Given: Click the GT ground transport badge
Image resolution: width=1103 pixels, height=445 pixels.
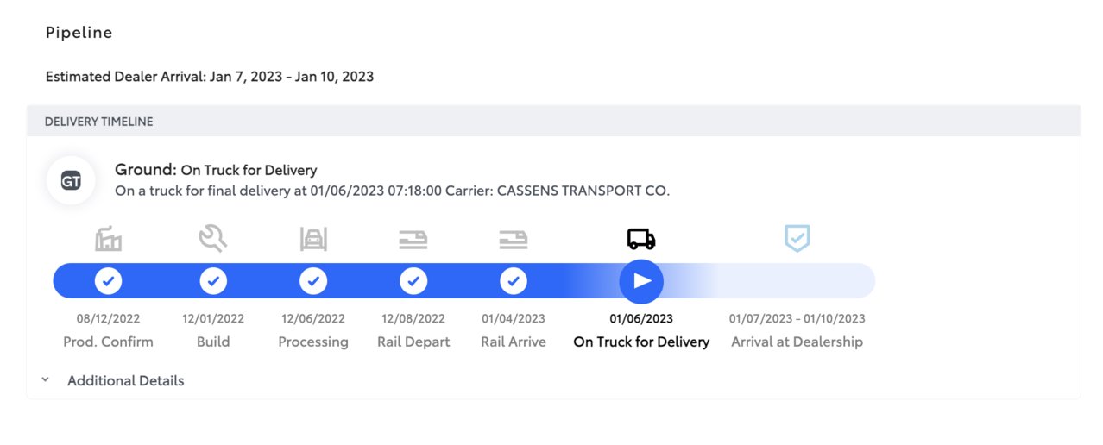Looking at the screenshot, I should 71,180.
